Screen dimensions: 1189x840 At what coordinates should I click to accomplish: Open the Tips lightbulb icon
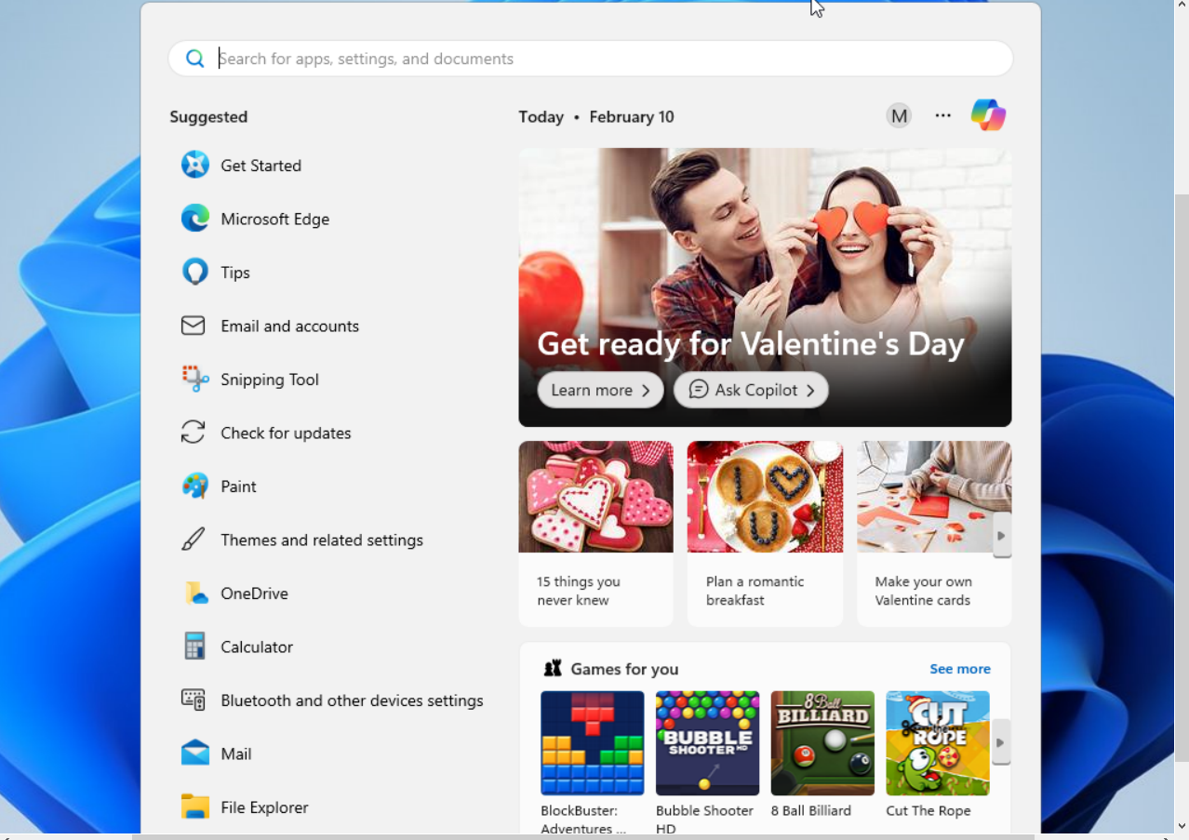tap(194, 272)
